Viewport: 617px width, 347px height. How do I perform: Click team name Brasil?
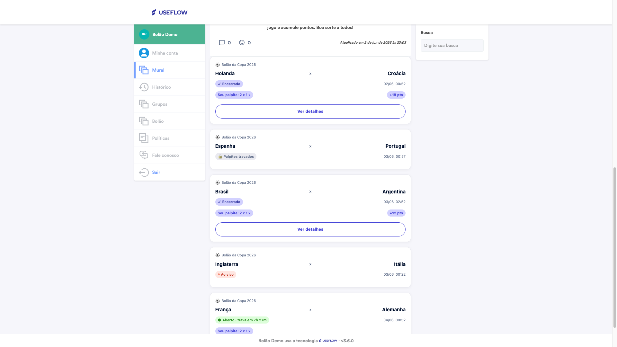222,192
